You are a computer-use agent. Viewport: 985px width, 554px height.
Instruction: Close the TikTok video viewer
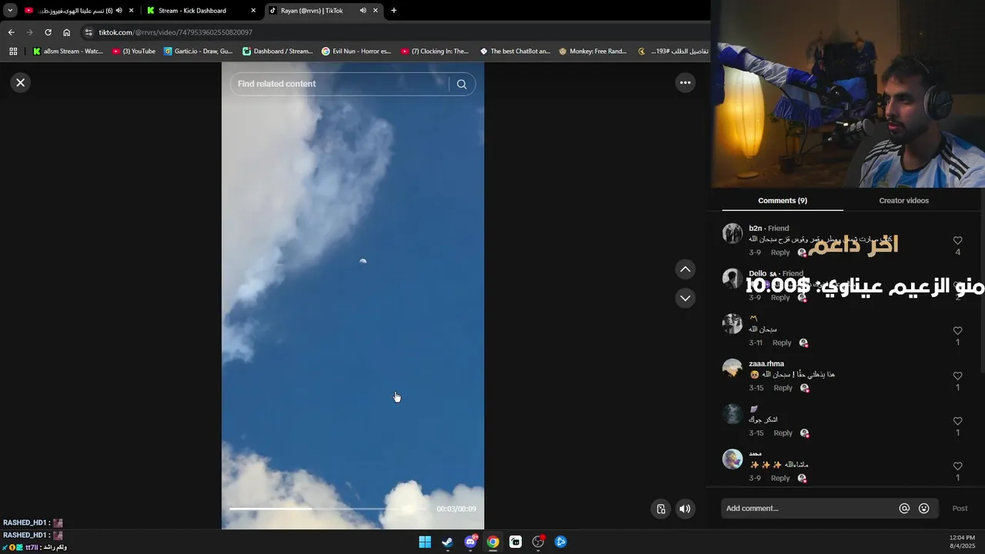pyautogui.click(x=21, y=82)
